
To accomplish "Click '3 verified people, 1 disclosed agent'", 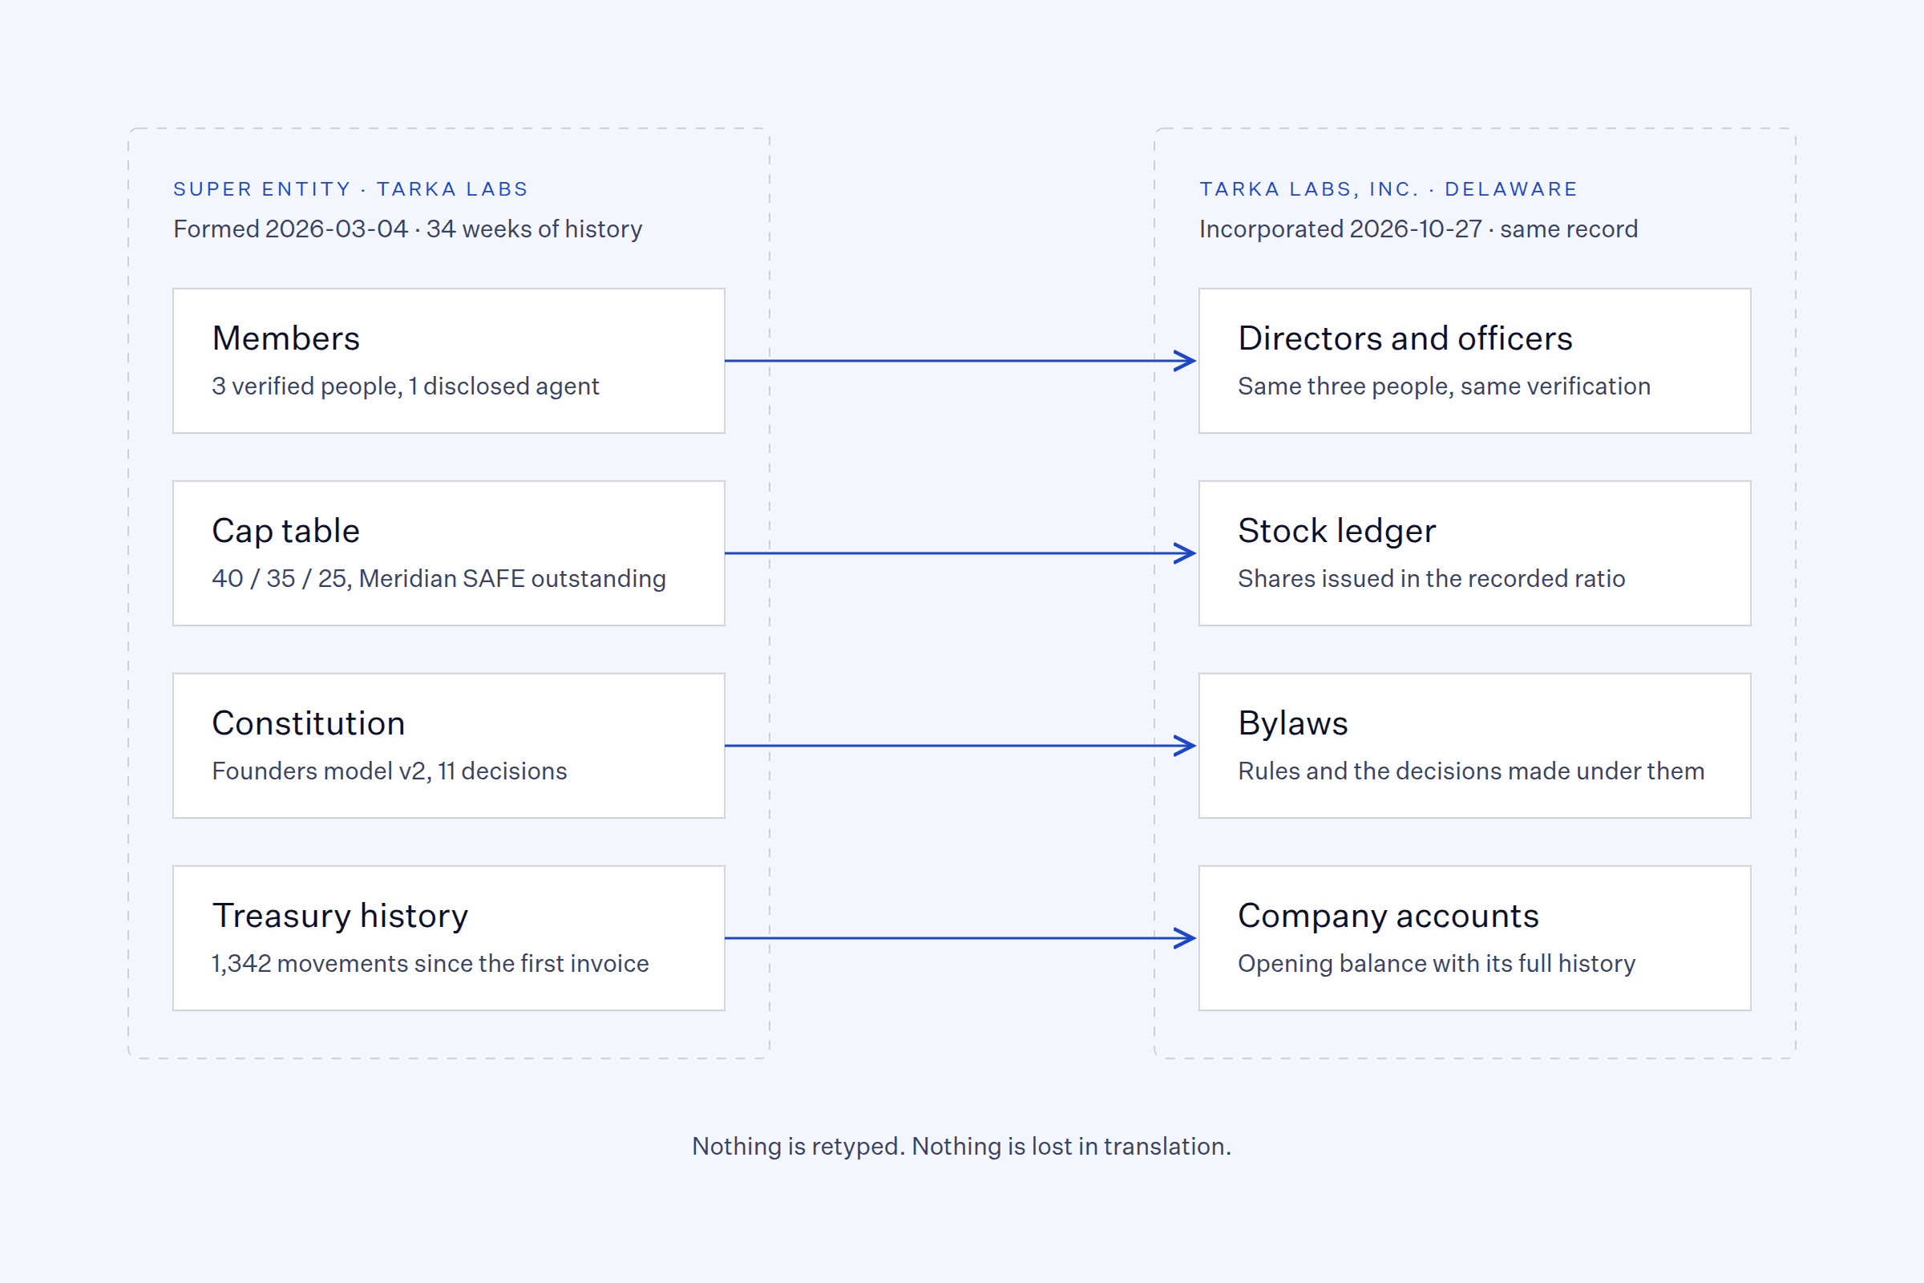I will click(405, 387).
